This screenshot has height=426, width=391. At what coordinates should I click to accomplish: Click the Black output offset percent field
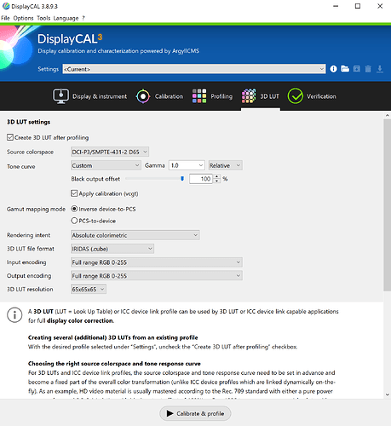pos(201,179)
